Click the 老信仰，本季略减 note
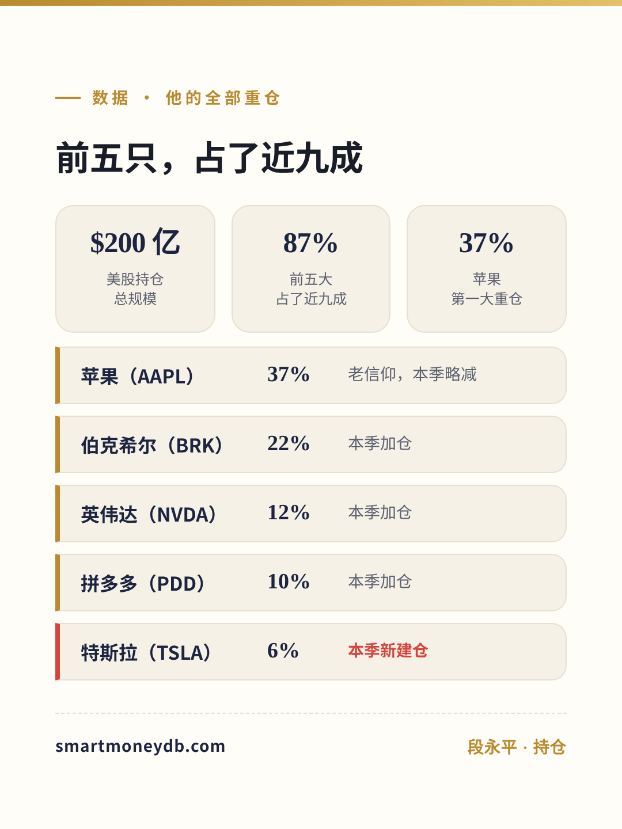Screen dimensions: 622x829 (412, 374)
